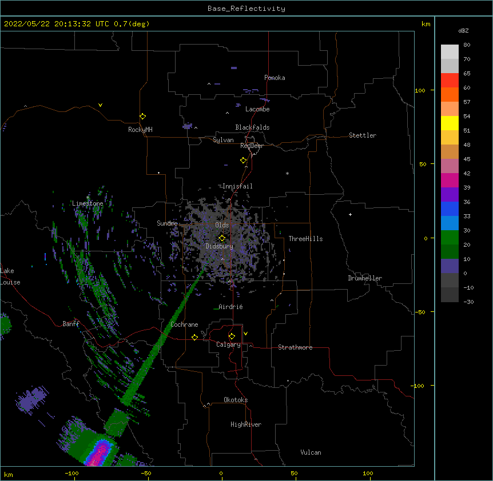Pick the light blue 30-33 dBZ swatch
The height and width of the screenshot is (481, 493).
pos(450,223)
